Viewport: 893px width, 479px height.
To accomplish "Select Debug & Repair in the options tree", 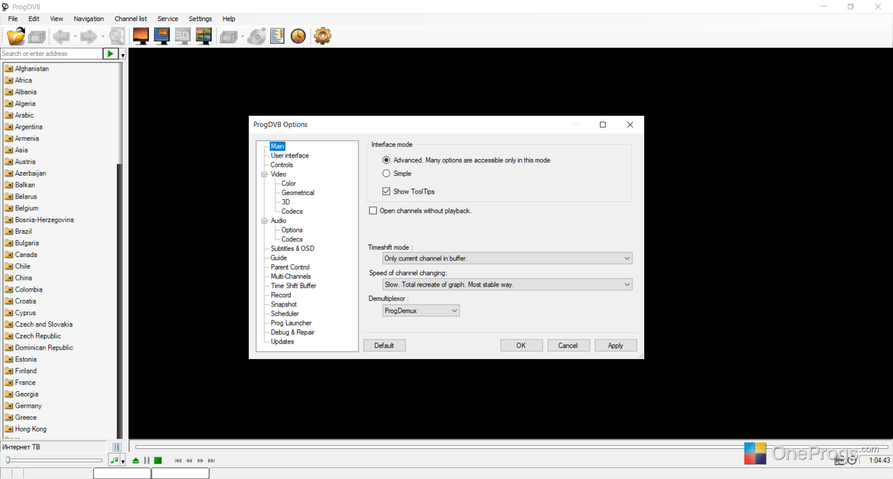I will click(293, 333).
